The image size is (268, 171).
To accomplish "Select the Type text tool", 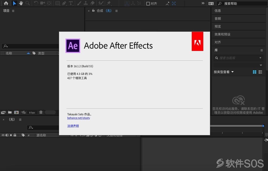I will tap(70, 3).
